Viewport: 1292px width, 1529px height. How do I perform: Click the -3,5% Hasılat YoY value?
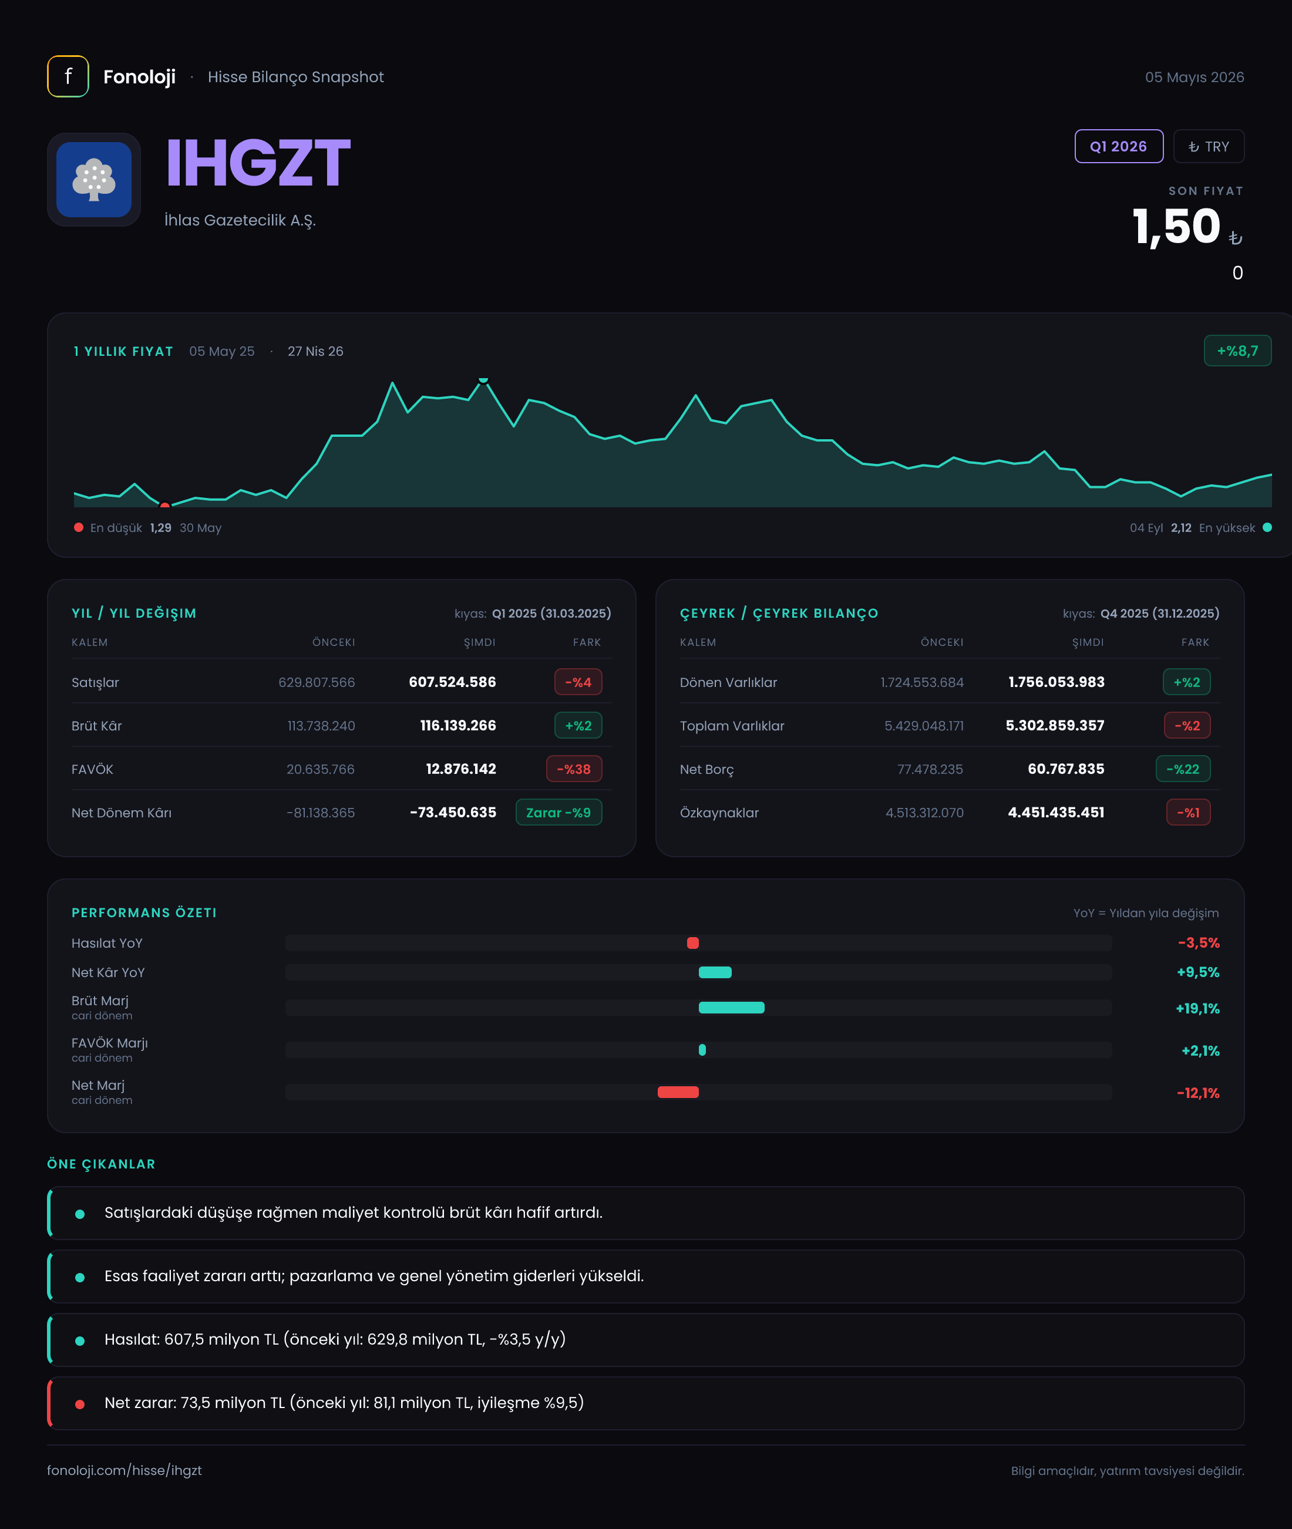[x=1198, y=943]
